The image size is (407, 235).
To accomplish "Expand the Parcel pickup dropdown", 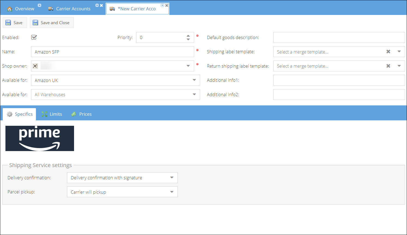I will pyautogui.click(x=172, y=192).
